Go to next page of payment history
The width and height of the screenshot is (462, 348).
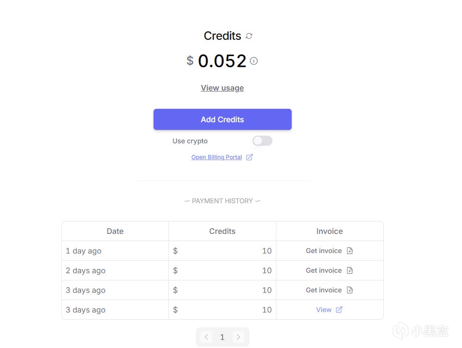click(238, 337)
